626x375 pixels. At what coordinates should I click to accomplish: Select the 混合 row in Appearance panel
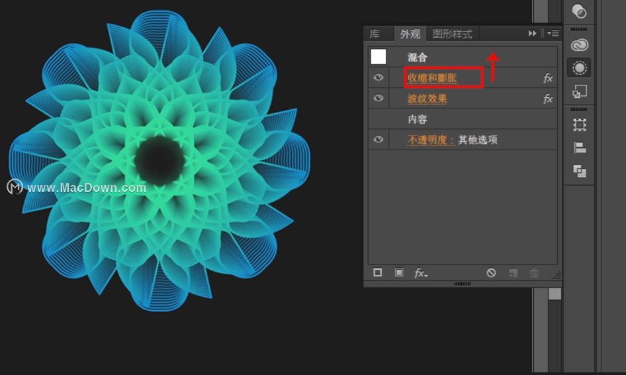[463, 57]
